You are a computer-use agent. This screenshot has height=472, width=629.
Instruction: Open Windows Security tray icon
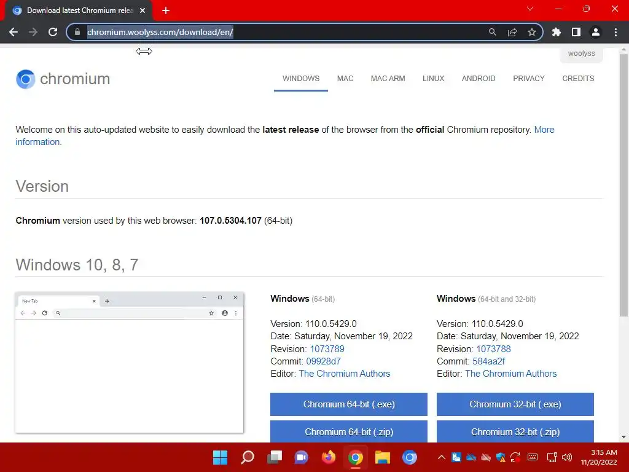tap(501, 457)
